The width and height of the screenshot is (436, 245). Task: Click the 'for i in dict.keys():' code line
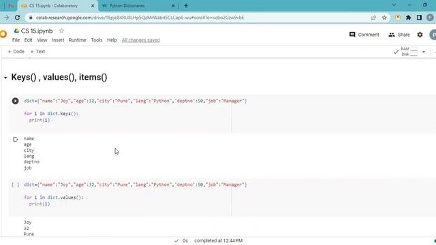pos(51,114)
